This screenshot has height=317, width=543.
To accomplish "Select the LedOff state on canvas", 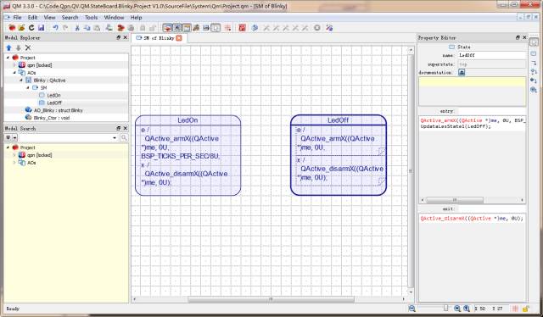I will (x=339, y=155).
